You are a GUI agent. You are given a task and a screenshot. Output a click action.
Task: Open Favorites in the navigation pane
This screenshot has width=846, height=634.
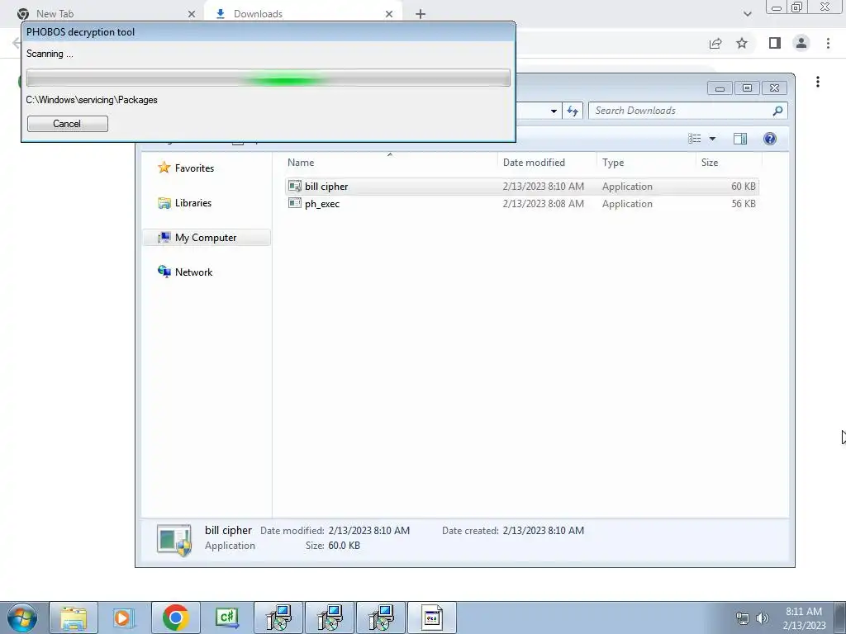[186, 168]
